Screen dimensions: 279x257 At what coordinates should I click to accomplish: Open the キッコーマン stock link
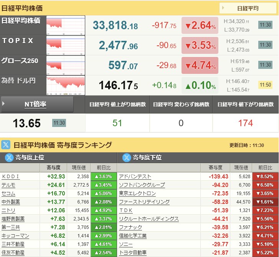15,236
